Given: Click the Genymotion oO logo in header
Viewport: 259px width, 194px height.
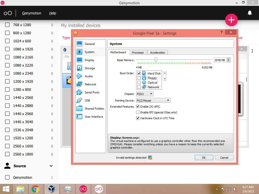Looking at the screenshot, I should (x=8, y=13).
